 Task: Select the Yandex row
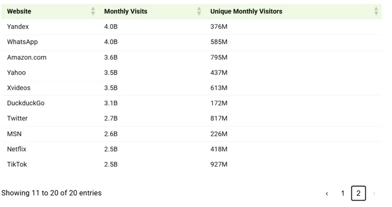[192, 27]
